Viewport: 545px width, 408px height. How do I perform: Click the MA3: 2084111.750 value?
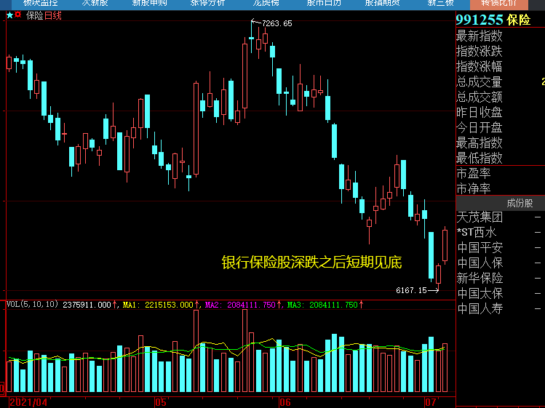(322, 305)
